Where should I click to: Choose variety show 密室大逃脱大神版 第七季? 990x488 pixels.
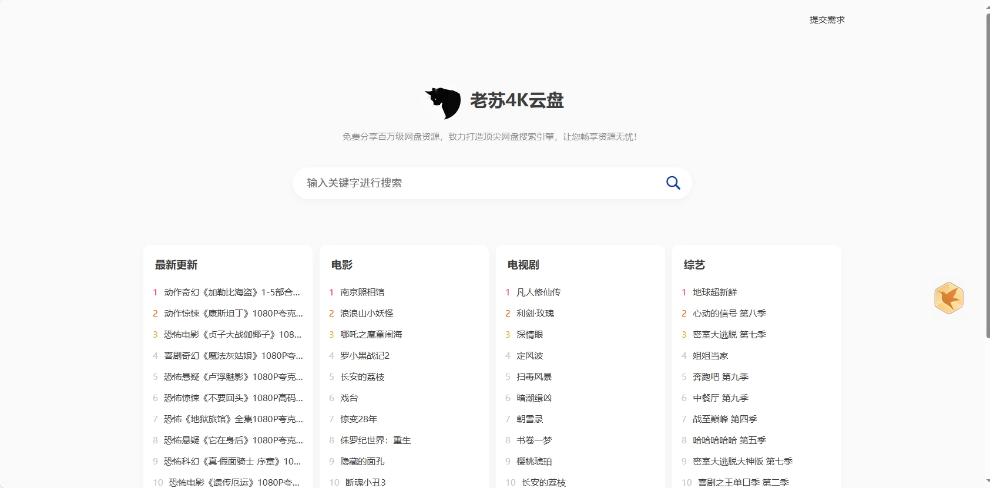coord(743,461)
